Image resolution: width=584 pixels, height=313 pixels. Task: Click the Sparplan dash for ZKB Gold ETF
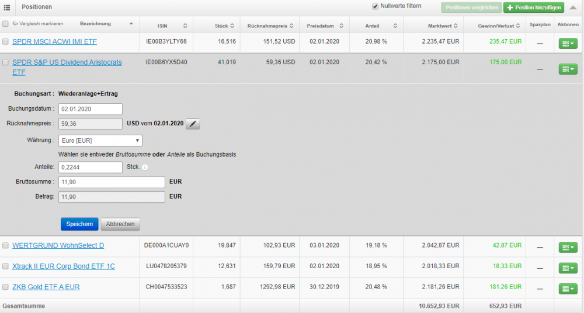point(540,289)
